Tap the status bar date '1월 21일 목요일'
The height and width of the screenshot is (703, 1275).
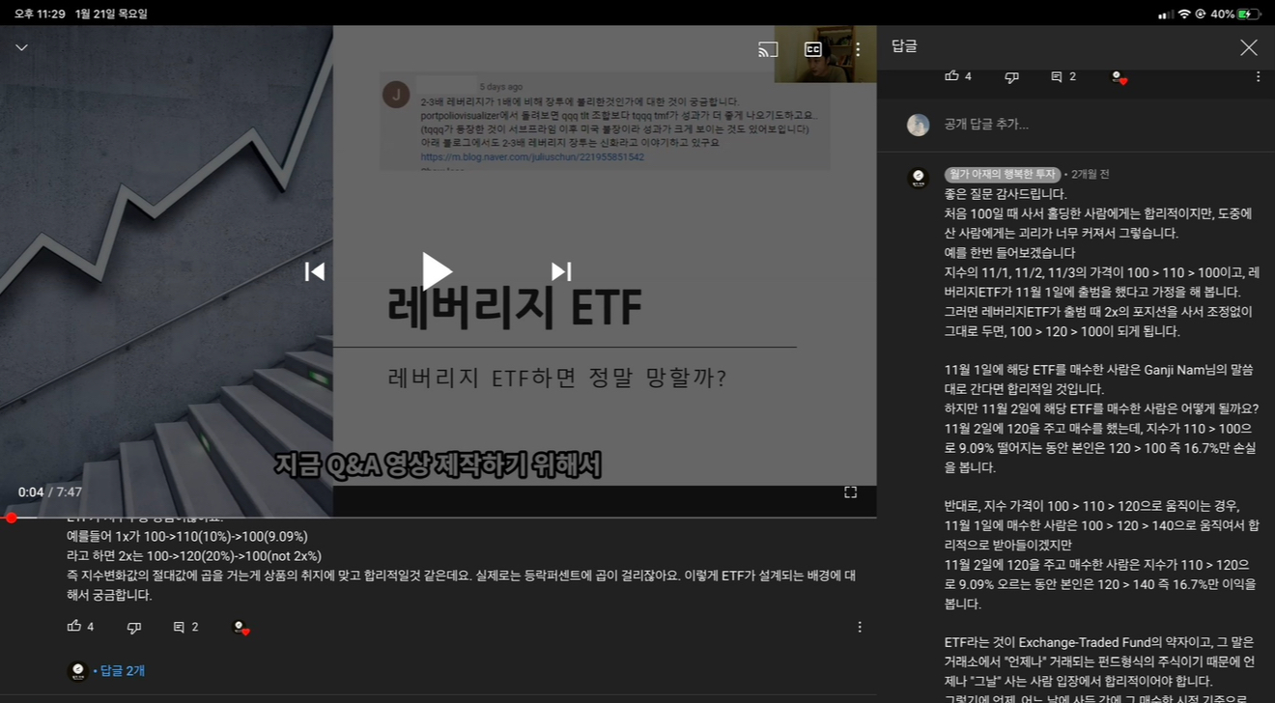tap(111, 14)
